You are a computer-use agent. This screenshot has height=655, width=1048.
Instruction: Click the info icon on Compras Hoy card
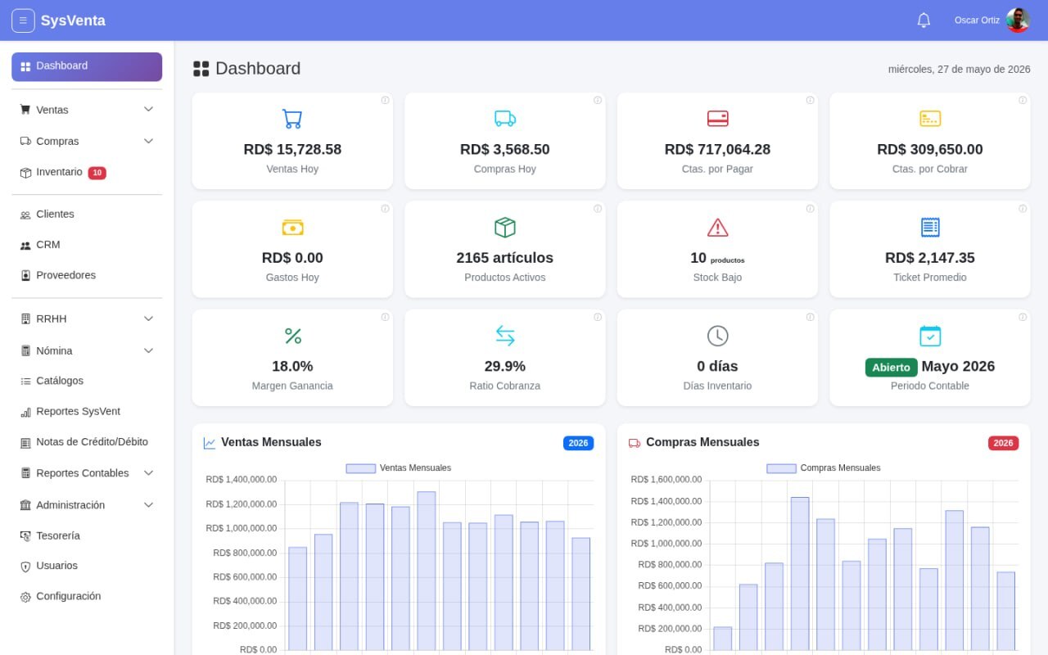point(598,101)
